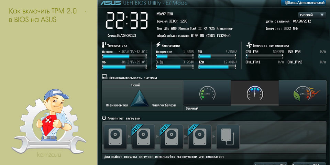Viewport: 330px width, 165px height.
Task: Click the Процес temperature bar
Action: pyautogui.click(x=124, y=56)
